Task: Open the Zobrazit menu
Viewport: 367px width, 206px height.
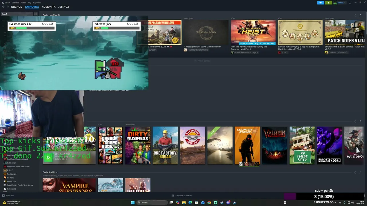Action: (15, 3)
